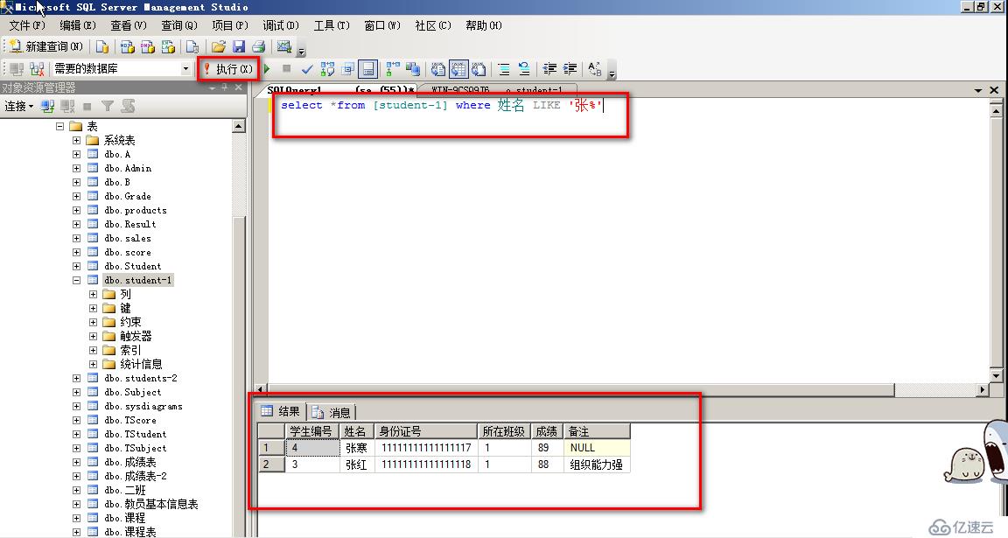The height and width of the screenshot is (538, 1008).
Task: Open the Query Options icon
Action: [347, 69]
